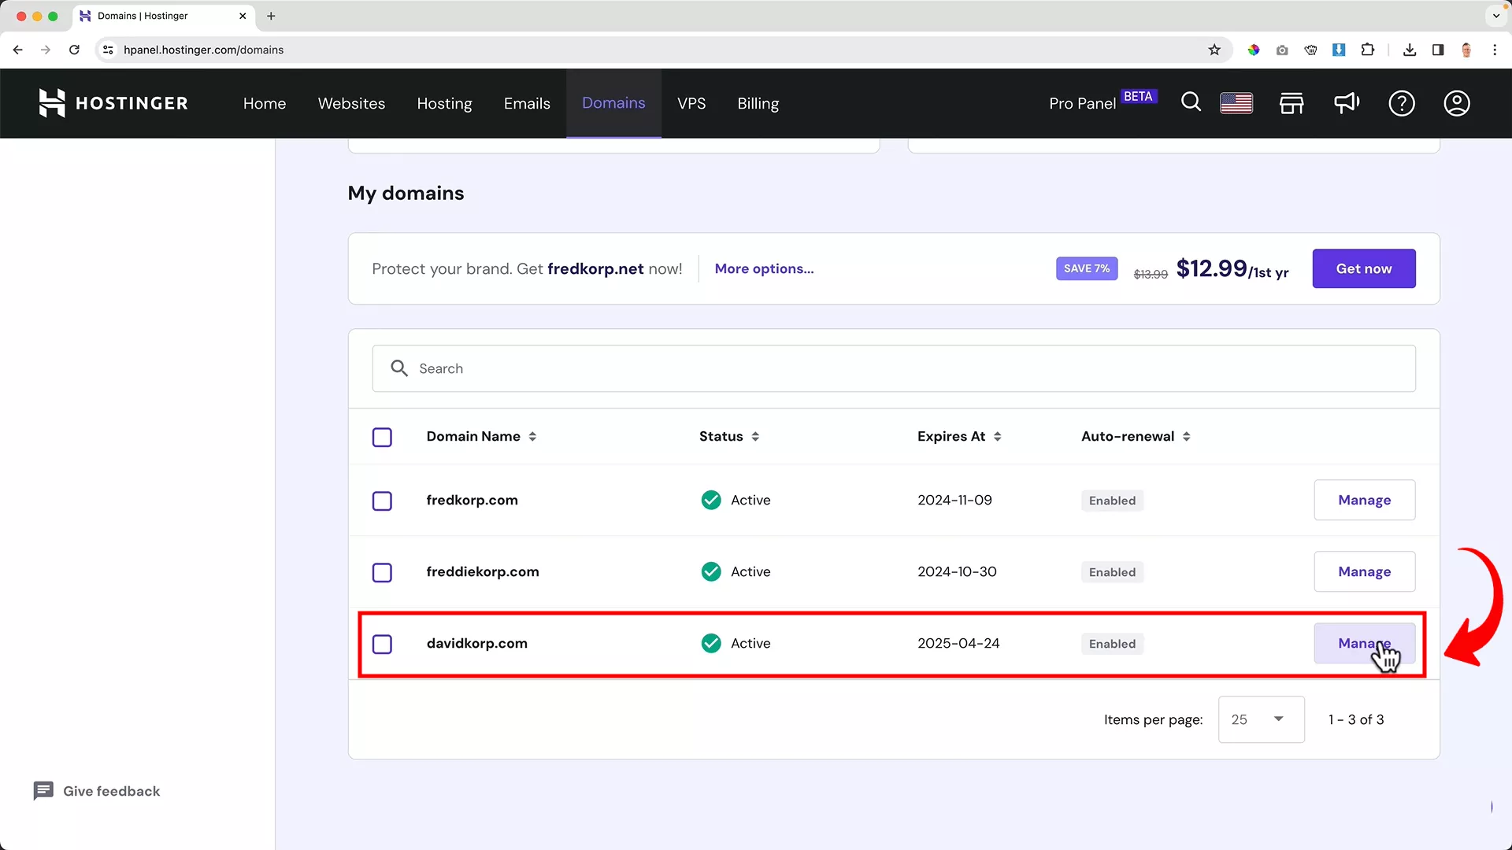Open the marketplace store icon
Viewport: 1512px width, 850px height.
pos(1291,103)
